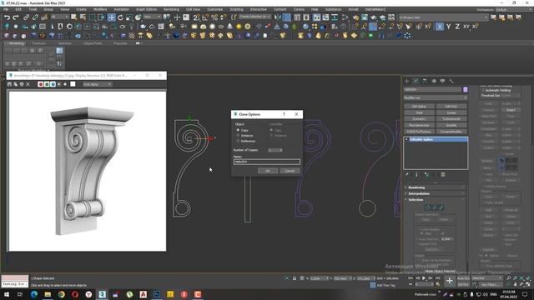Open the Utilities wrench tab

[x=451, y=81]
